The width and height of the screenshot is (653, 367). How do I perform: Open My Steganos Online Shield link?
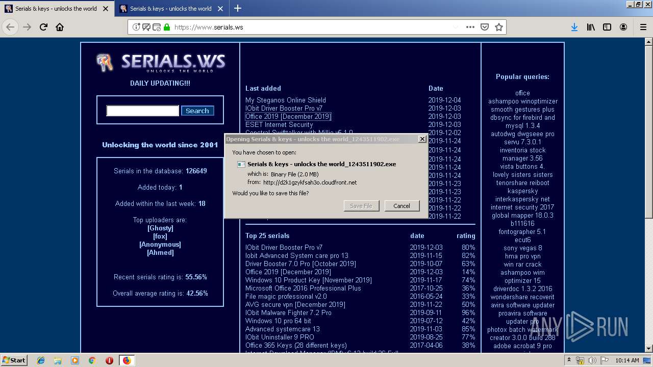(286, 100)
